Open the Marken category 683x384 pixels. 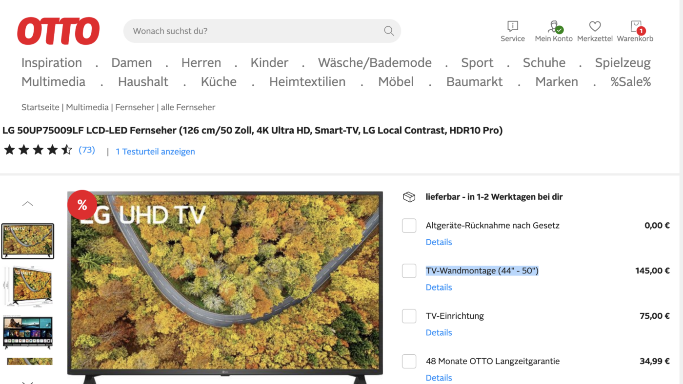pos(557,82)
